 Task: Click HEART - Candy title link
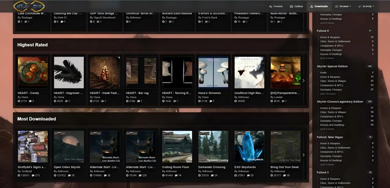[x=28, y=93]
